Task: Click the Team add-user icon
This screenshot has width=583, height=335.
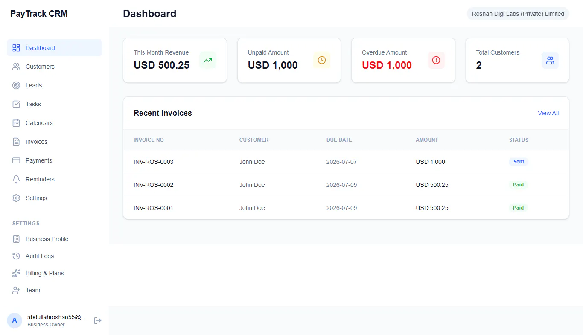Action: [16, 290]
